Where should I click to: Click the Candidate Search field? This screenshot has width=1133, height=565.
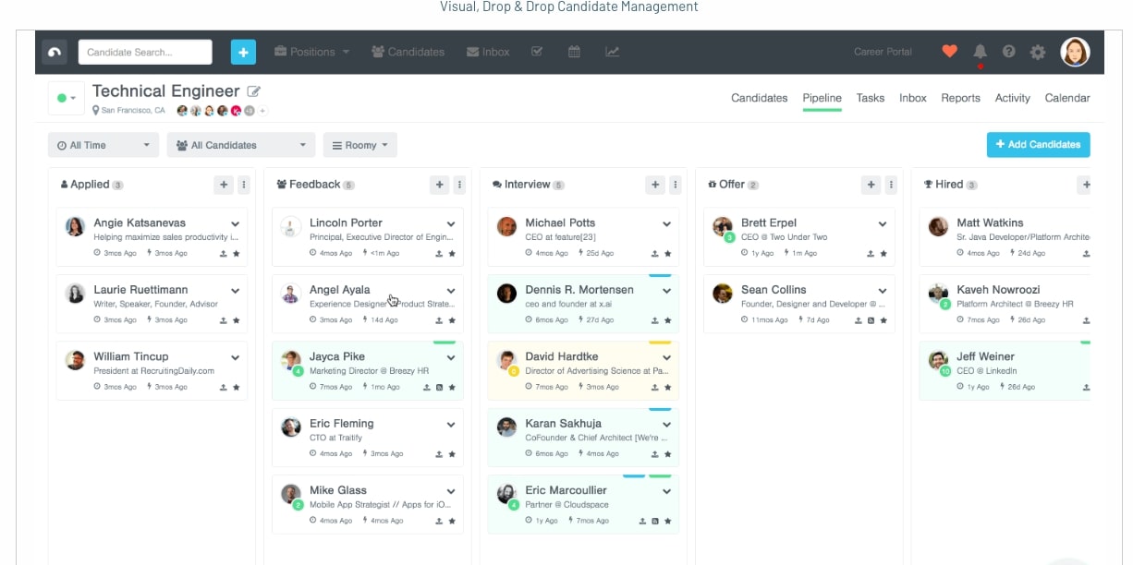(x=145, y=52)
